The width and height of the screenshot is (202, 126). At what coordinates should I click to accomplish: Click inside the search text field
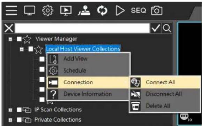(x=82, y=28)
